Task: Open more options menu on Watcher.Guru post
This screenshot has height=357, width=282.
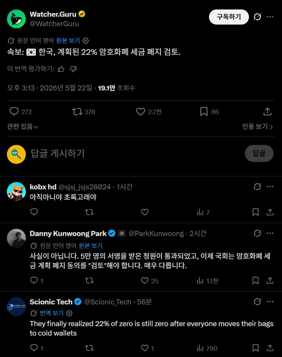Action: (x=270, y=17)
